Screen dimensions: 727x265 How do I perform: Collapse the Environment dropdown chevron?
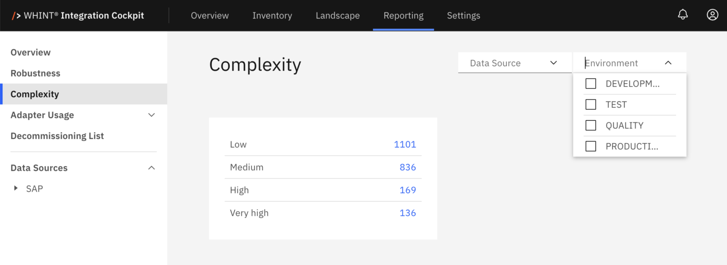(668, 63)
